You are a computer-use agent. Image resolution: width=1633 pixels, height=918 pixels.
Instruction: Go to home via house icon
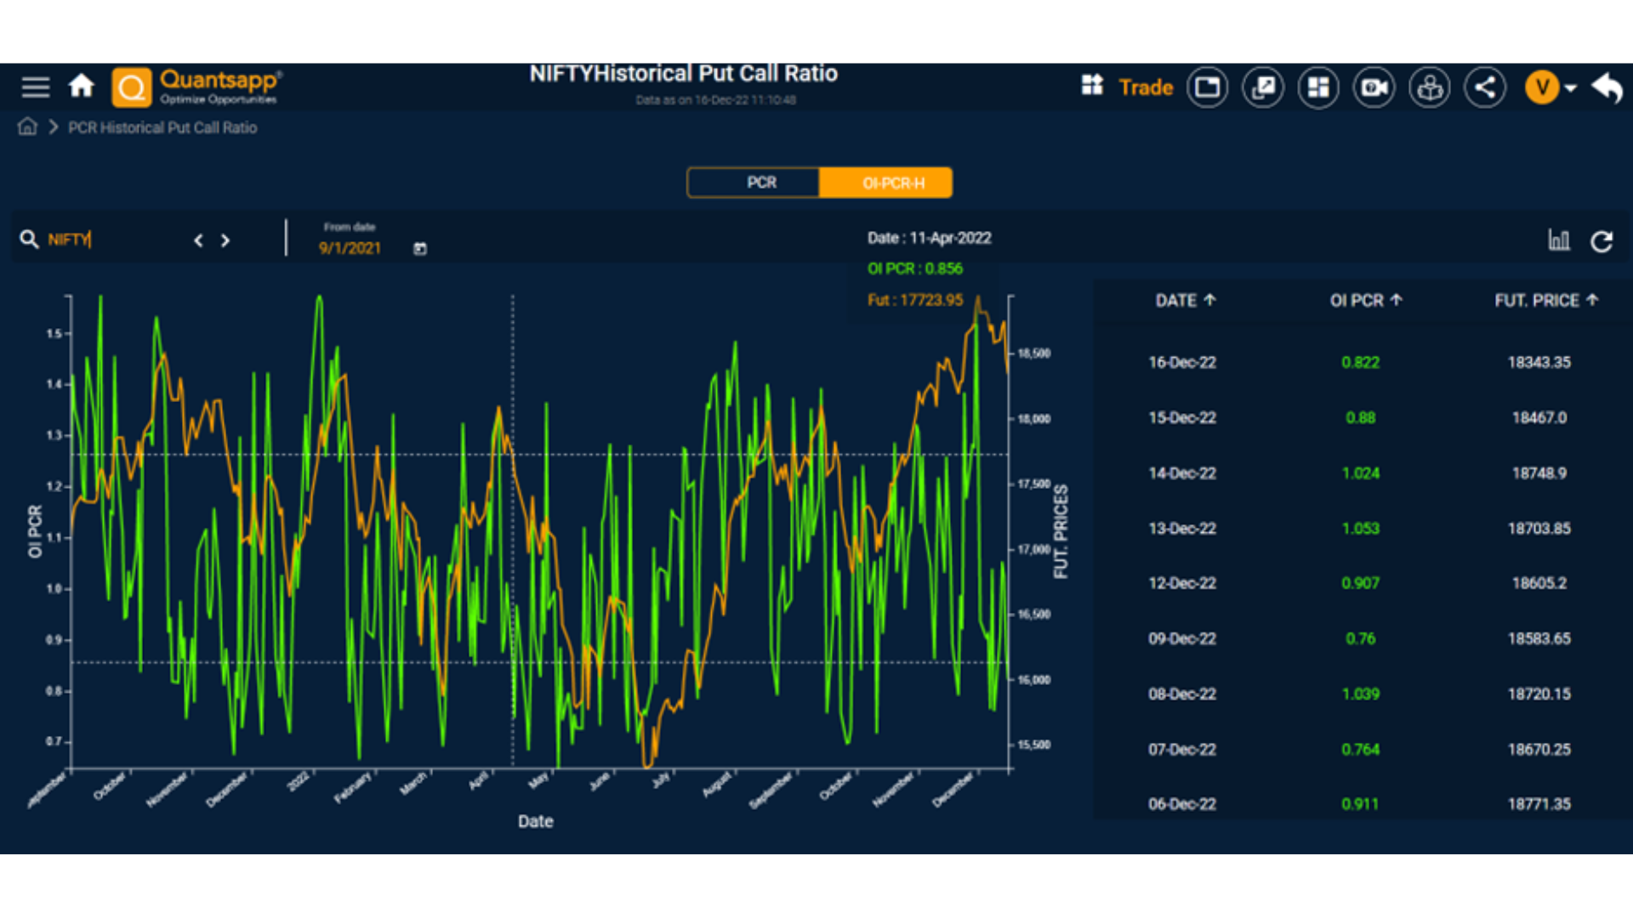[x=82, y=86]
